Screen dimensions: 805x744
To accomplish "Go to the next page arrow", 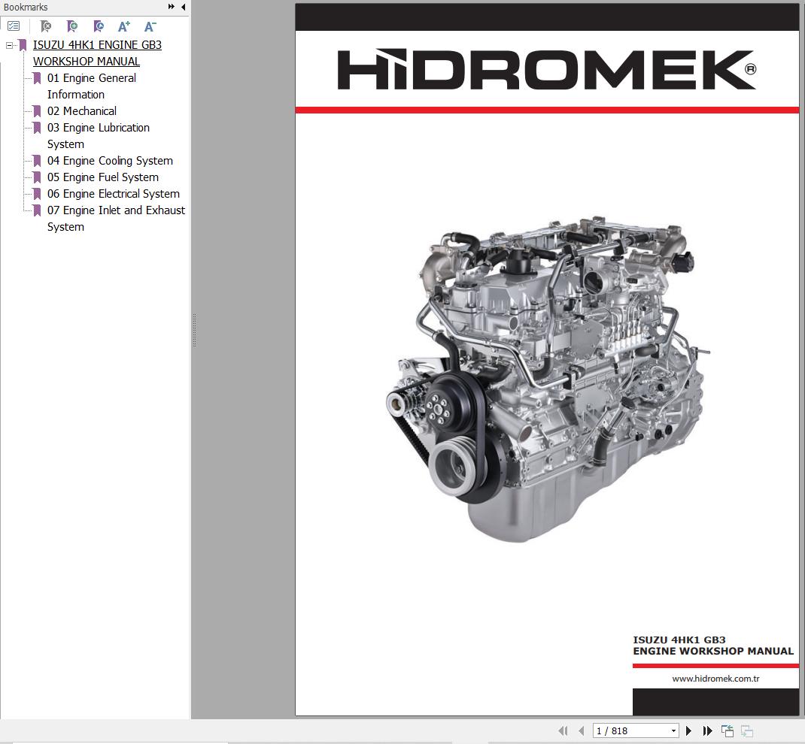I will coord(688,730).
